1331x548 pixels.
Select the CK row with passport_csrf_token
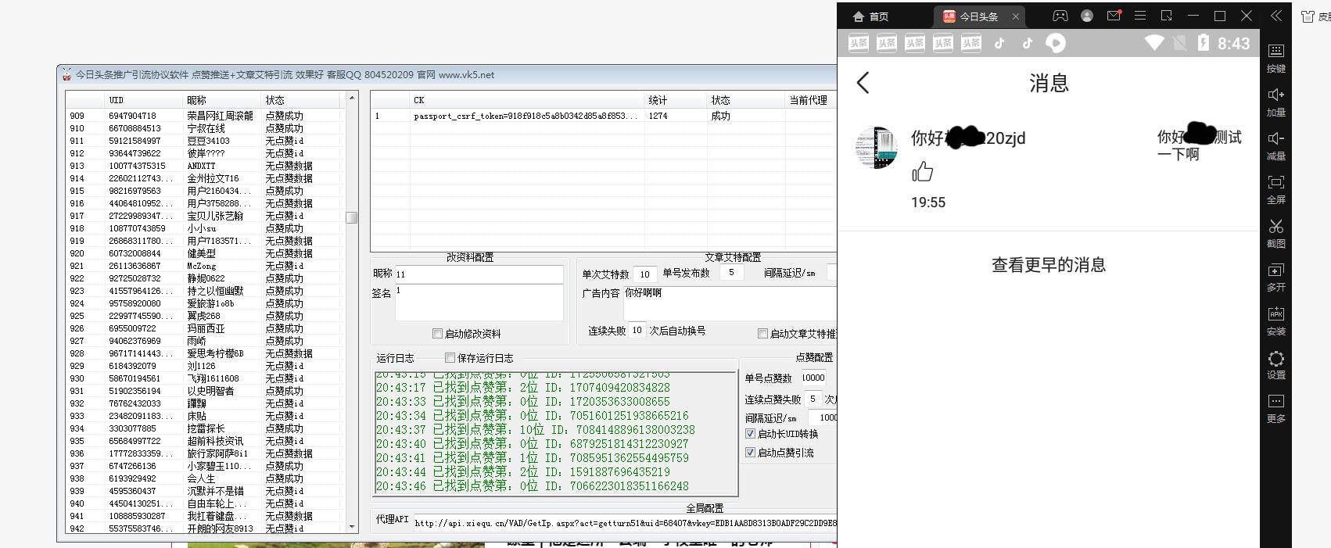602,116
